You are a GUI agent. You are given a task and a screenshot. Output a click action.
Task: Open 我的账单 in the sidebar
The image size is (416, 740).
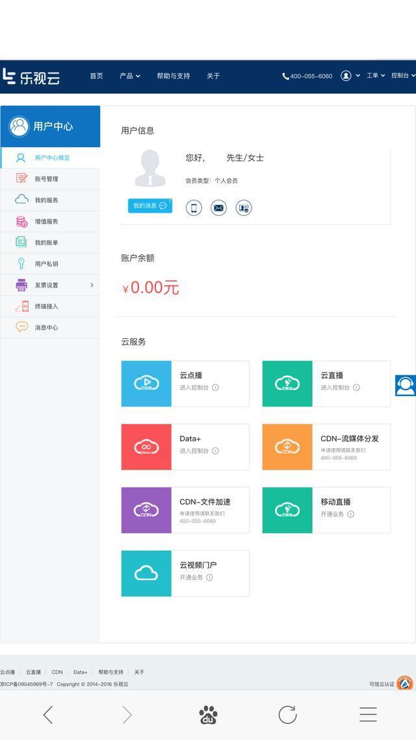(50, 243)
